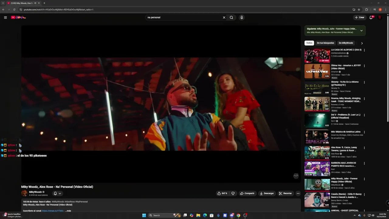This screenshot has width=389, height=219.
Task: Open options for Dei V - Problema
Action: tap(364, 115)
